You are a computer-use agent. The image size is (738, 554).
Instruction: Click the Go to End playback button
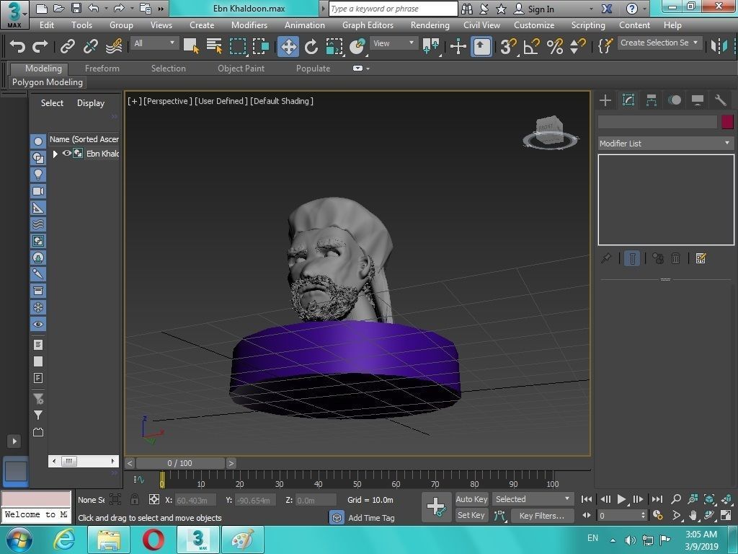tap(657, 499)
